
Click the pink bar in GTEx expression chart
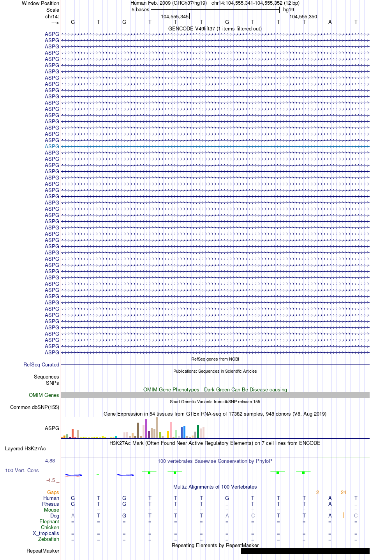171,430
